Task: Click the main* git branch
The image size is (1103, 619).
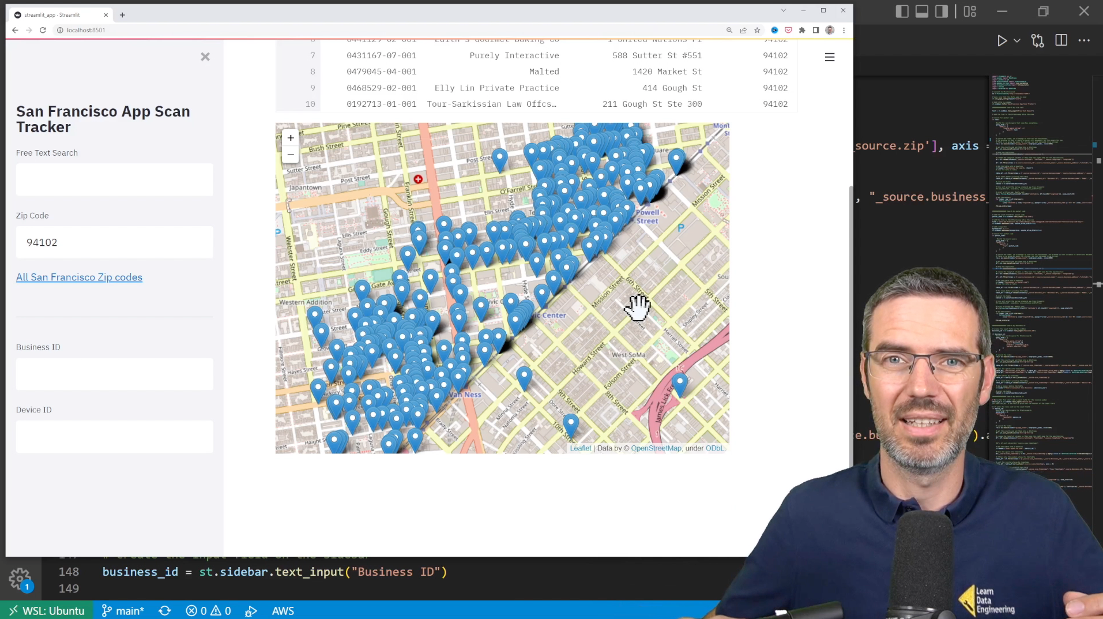Action: (123, 610)
